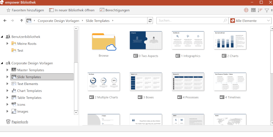The width and height of the screenshot is (273, 137).
Task: Go back with the left arrow
Action: pyautogui.click(x=5, y=21)
